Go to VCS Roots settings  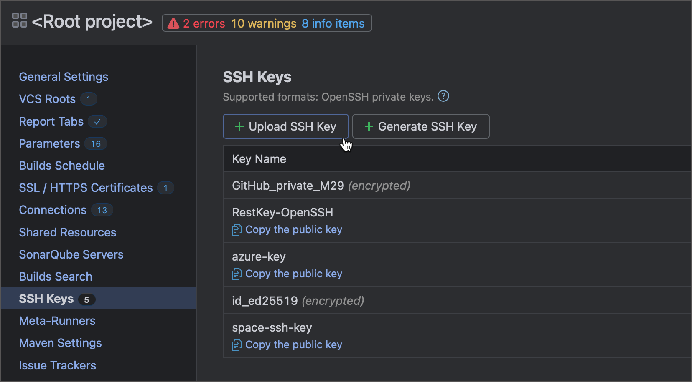pyautogui.click(x=47, y=99)
